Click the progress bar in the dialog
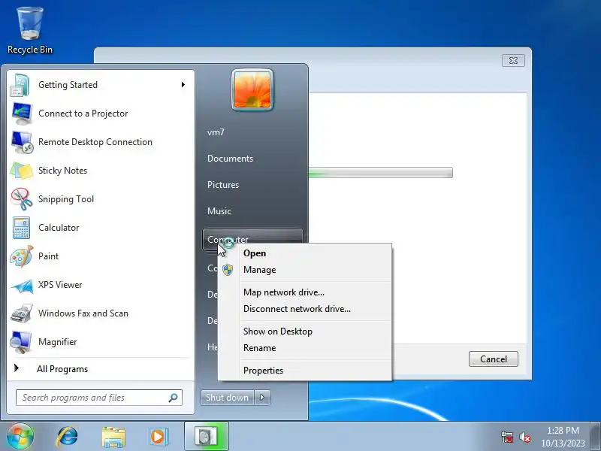 (x=381, y=173)
